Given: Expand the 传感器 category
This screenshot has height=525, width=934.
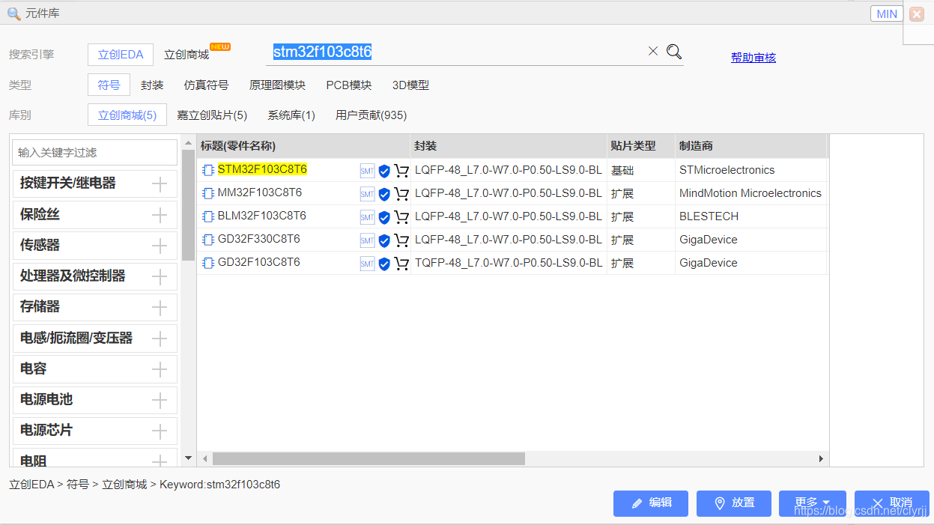Looking at the screenshot, I should click(x=160, y=246).
